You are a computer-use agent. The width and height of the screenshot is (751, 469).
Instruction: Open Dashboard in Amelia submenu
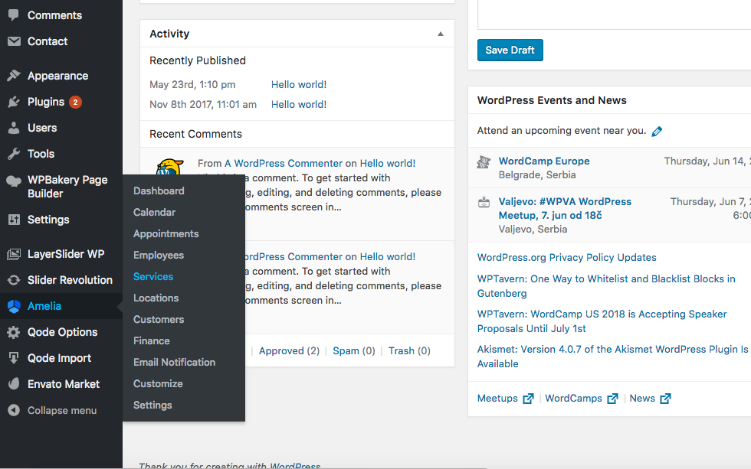coord(159,191)
